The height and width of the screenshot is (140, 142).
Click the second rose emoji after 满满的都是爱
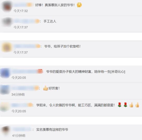coord(125,105)
